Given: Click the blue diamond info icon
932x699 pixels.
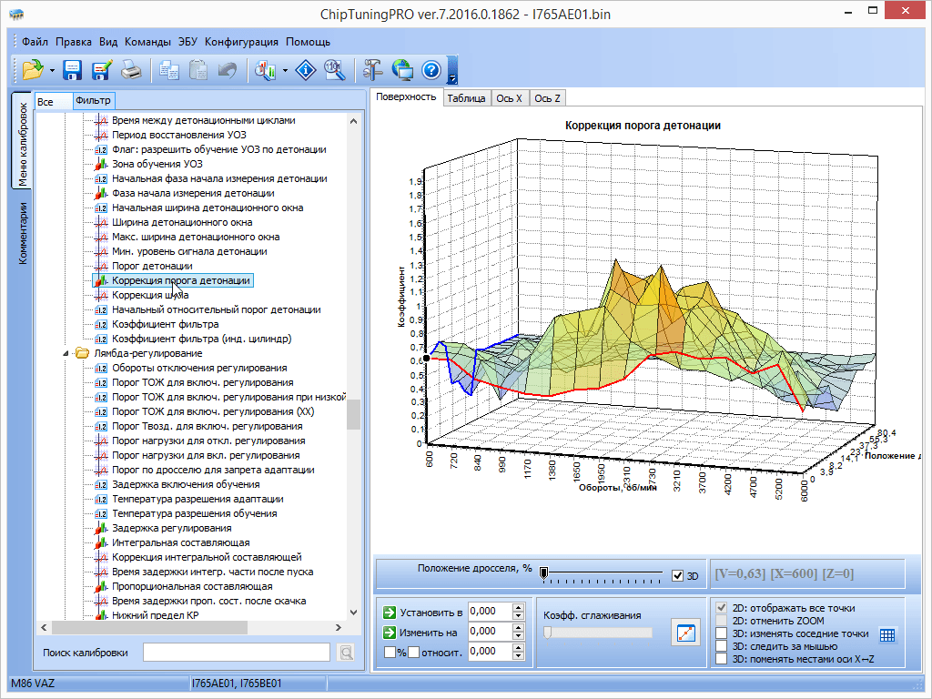Looking at the screenshot, I should [x=307, y=70].
